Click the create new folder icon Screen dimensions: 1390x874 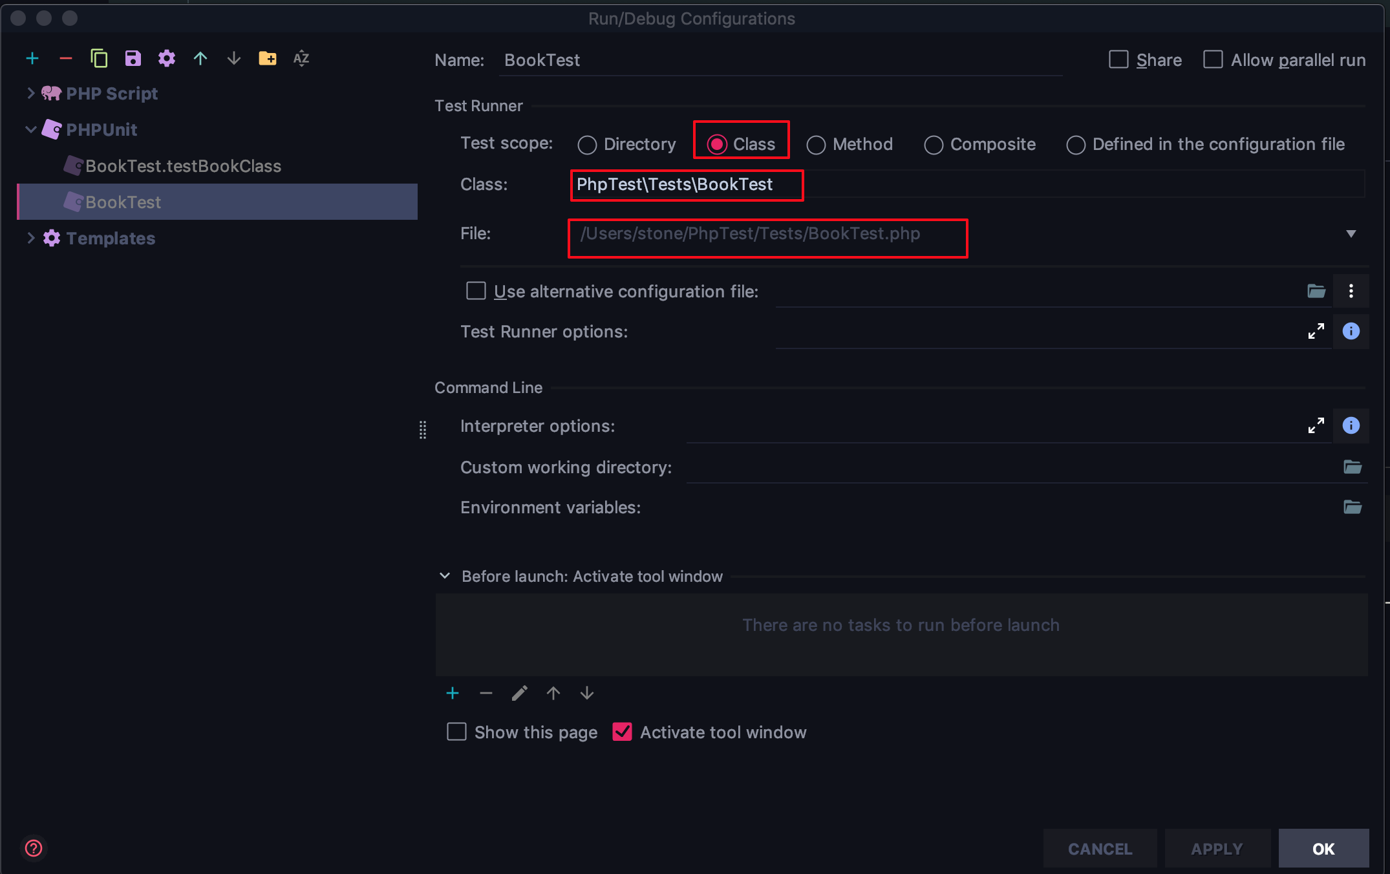point(267,59)
